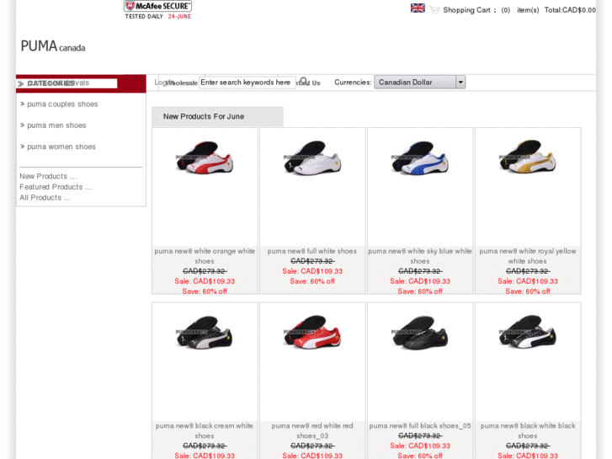The image size is (612, 459).
Task: Click the Total:CAD$0.00 cart total
Action: tap(570, 10)
